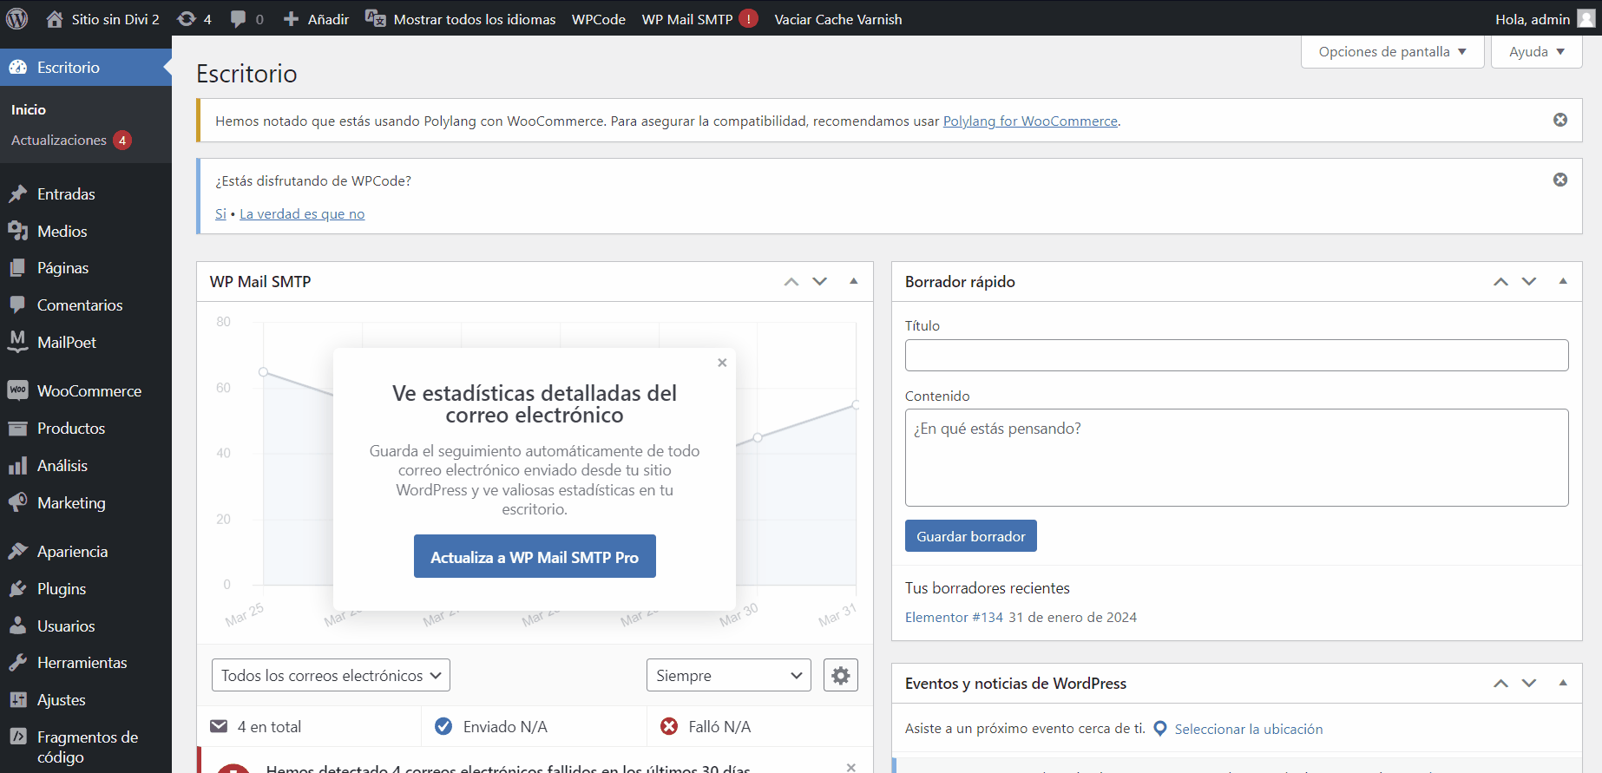Image resolution: width=1602 pixels, height=773 pixels.
Task: Toggle the Borrador rápido panel
Action: point(1562,281)
